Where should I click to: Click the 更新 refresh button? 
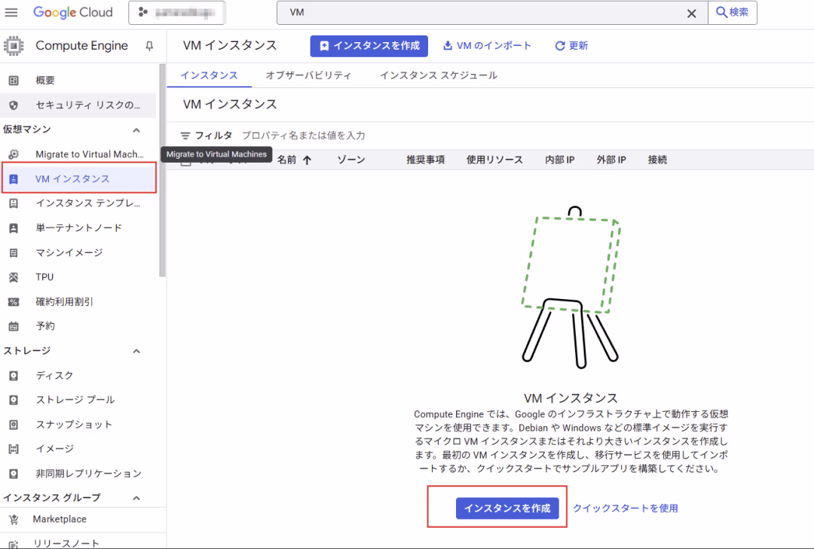(x=571, y=46)
